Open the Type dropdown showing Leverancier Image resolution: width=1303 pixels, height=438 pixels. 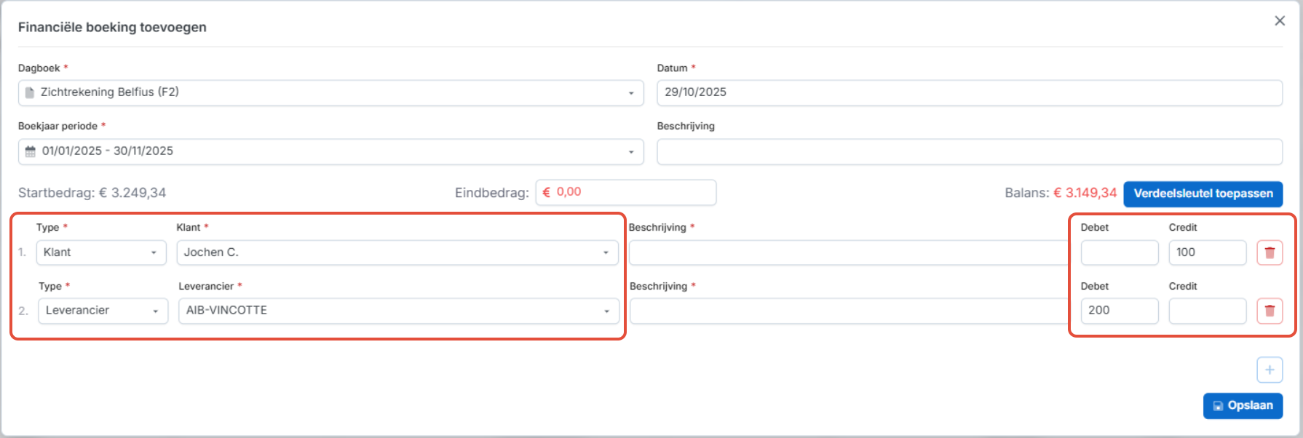click(x=103, y=311)
